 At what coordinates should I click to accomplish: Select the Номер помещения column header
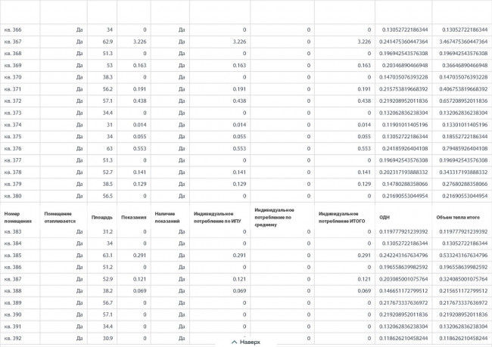(18, 217)
